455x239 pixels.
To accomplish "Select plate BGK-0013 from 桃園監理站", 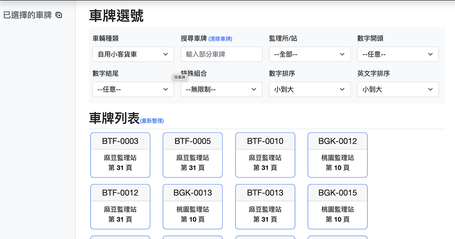I will (193, 207).
